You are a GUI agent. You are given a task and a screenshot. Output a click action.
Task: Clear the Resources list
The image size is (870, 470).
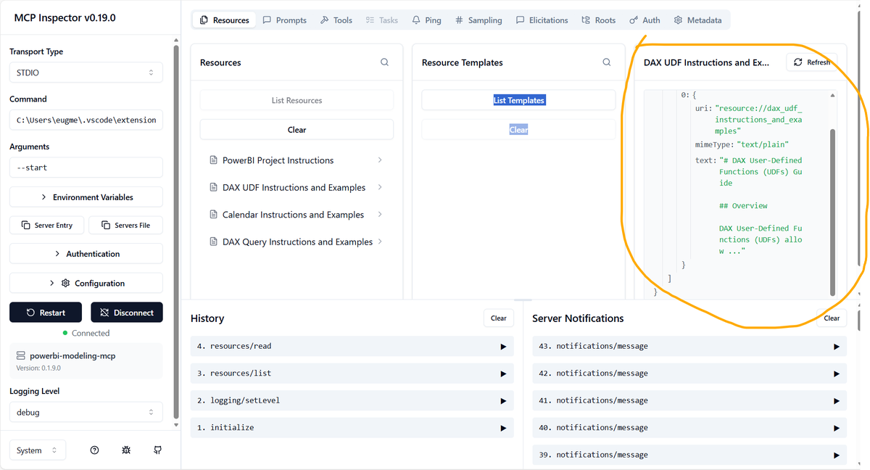coord(297,130)
